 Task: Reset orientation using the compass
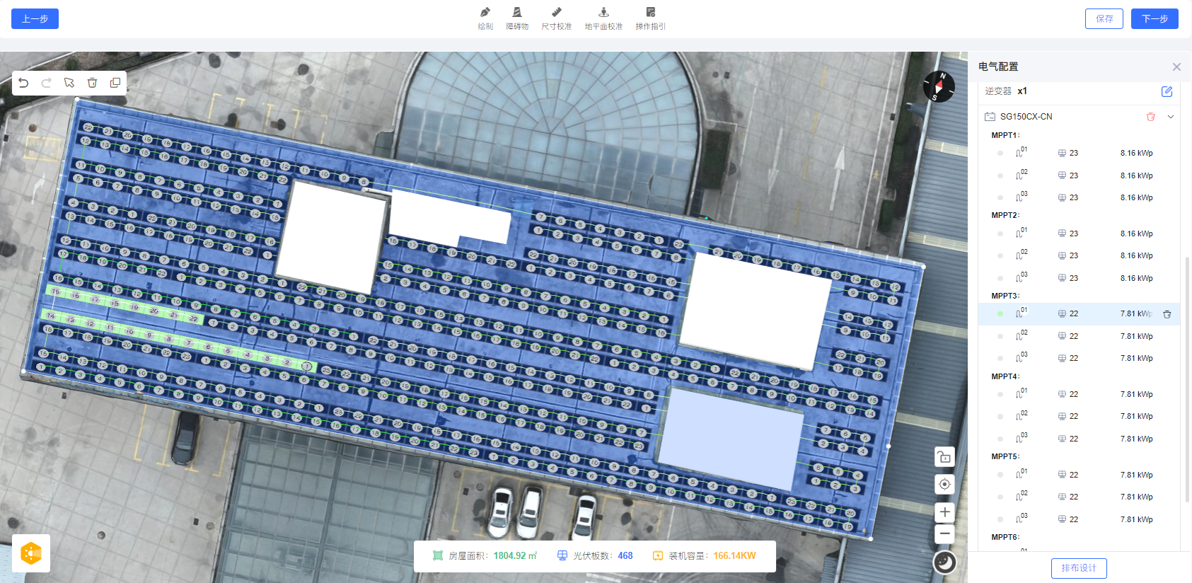[x=939, y=87]
